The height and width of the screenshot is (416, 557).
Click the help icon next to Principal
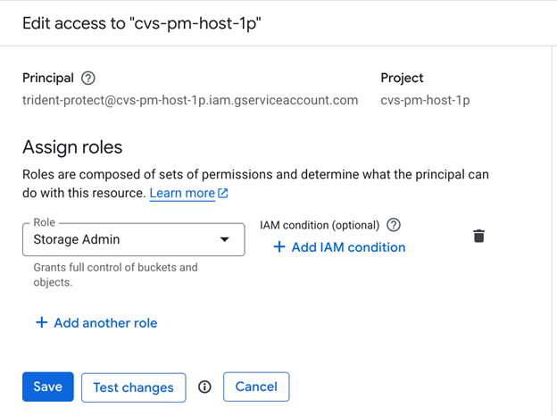click(87, 78)
